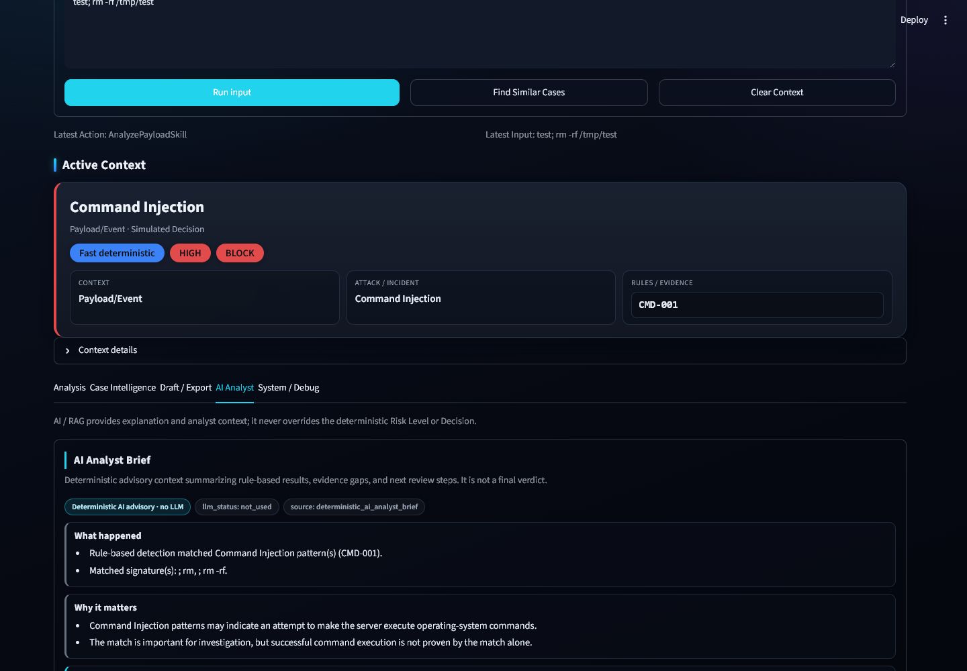
Task: Click 'Payload/Event' value in the CONTEXT card
Action: click(110, 299)
